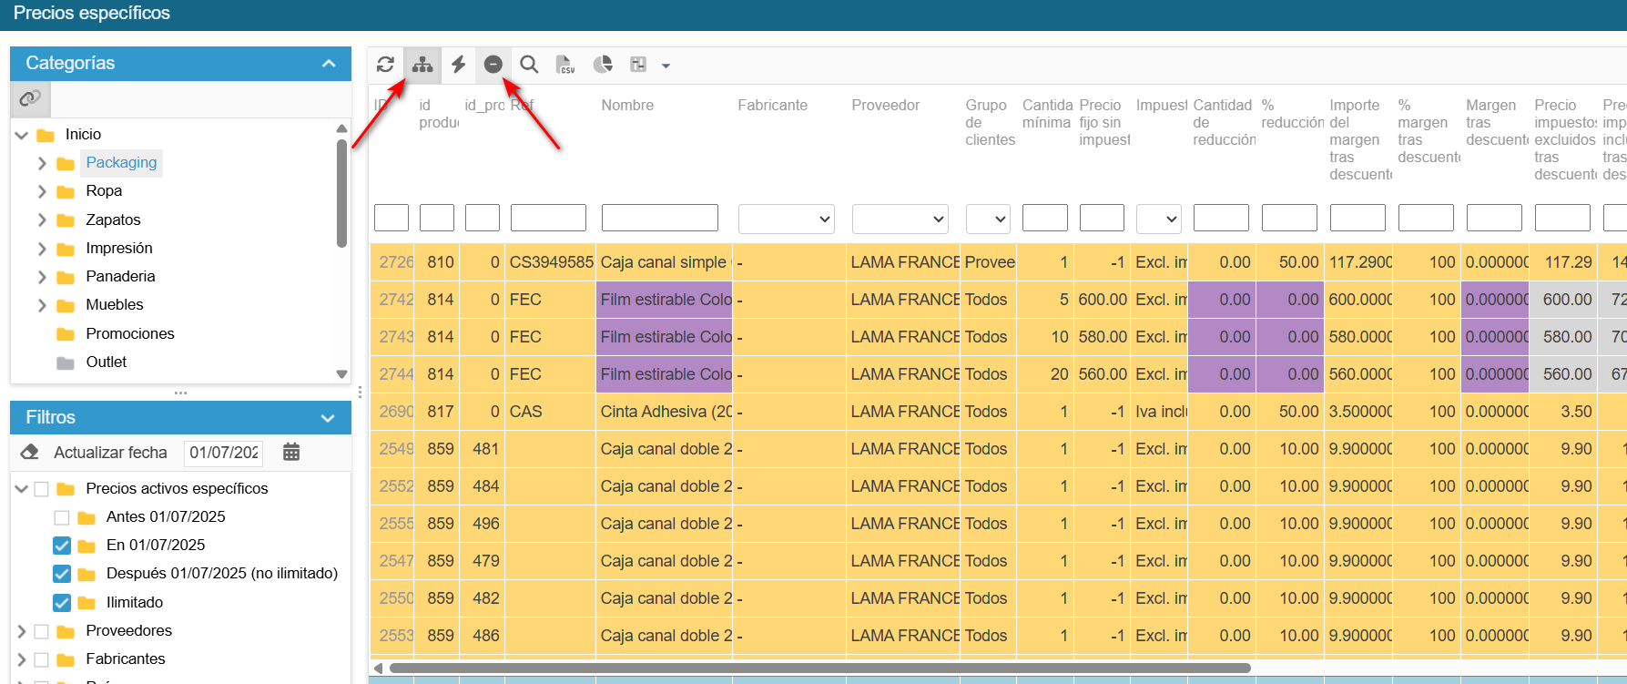This screenshot has width=1627, height=684.
Task: Open the pie chart statistics icon
Action: tap(602, 65)
